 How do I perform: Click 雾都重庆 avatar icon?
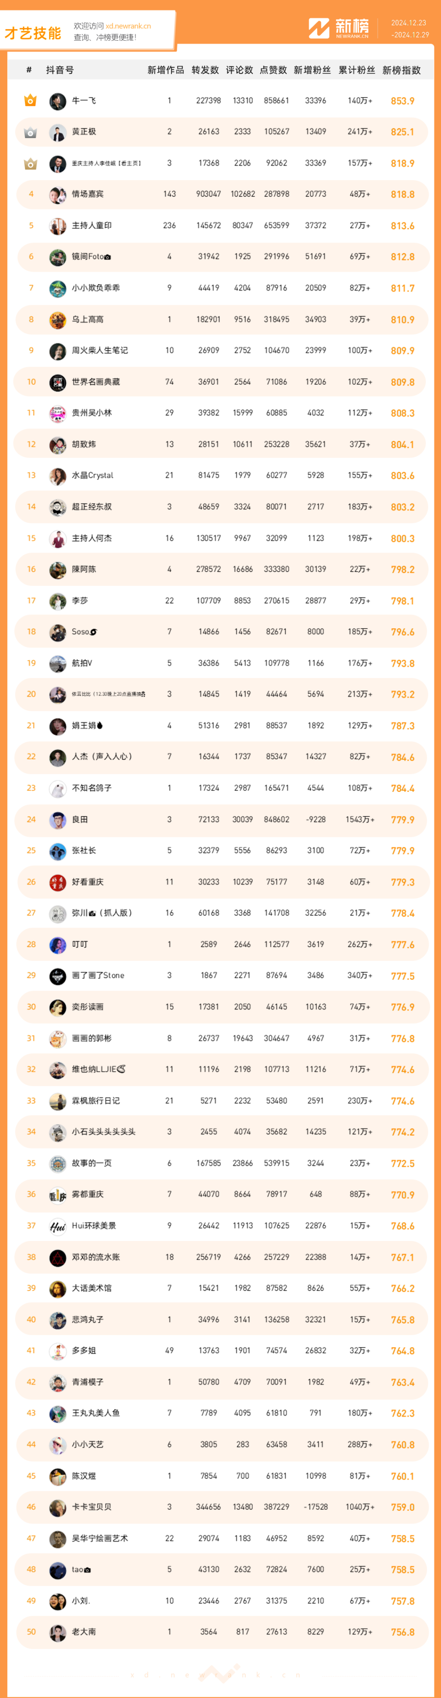pyautogui.click(x=57, y=1194)
